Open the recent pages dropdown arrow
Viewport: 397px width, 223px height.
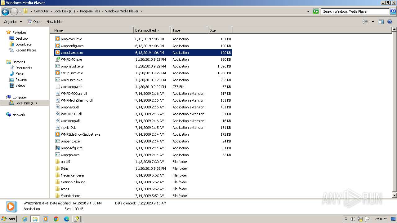tap(20, 11)
